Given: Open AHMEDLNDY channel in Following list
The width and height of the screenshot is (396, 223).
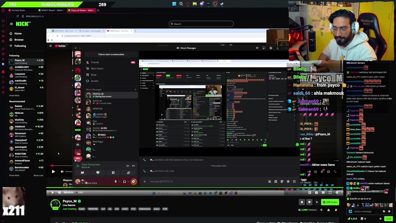Looking at the screenshot, I should coord(27,68).
